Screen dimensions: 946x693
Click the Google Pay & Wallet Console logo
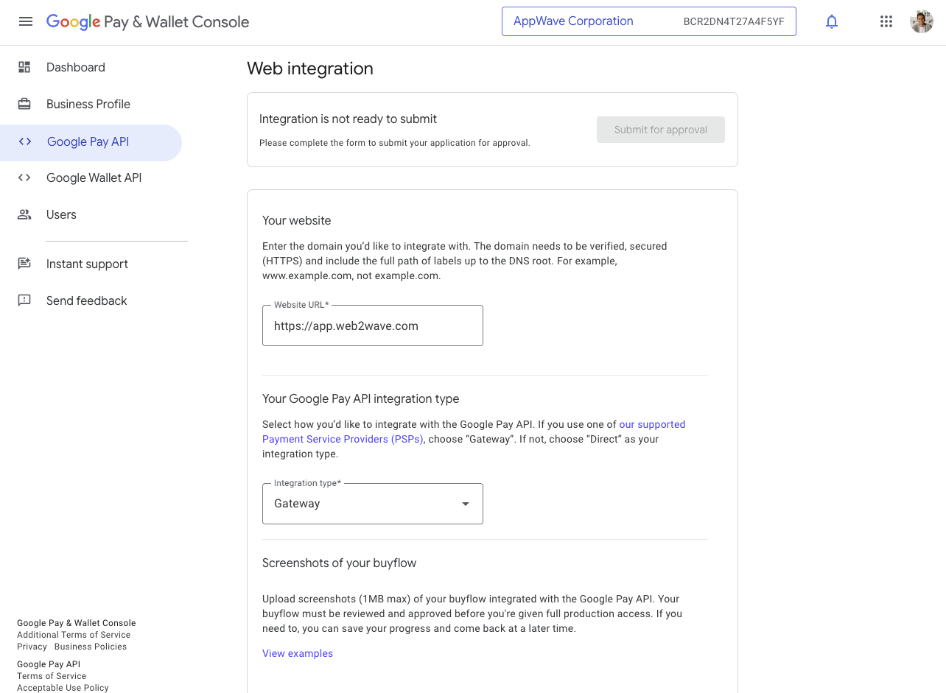tap(147, 22)
